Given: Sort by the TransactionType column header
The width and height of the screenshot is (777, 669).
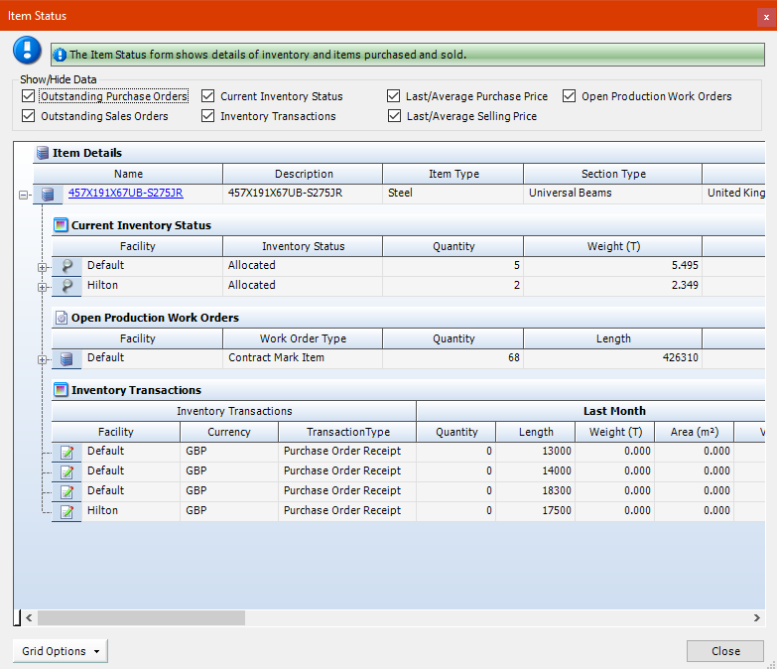Looking at the screenshot, I should (347, 432).
